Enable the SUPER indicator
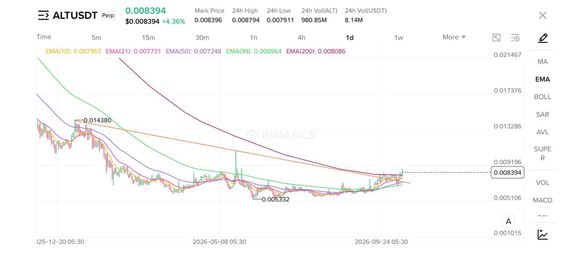The image size is (561, 258). click(542, 153)
